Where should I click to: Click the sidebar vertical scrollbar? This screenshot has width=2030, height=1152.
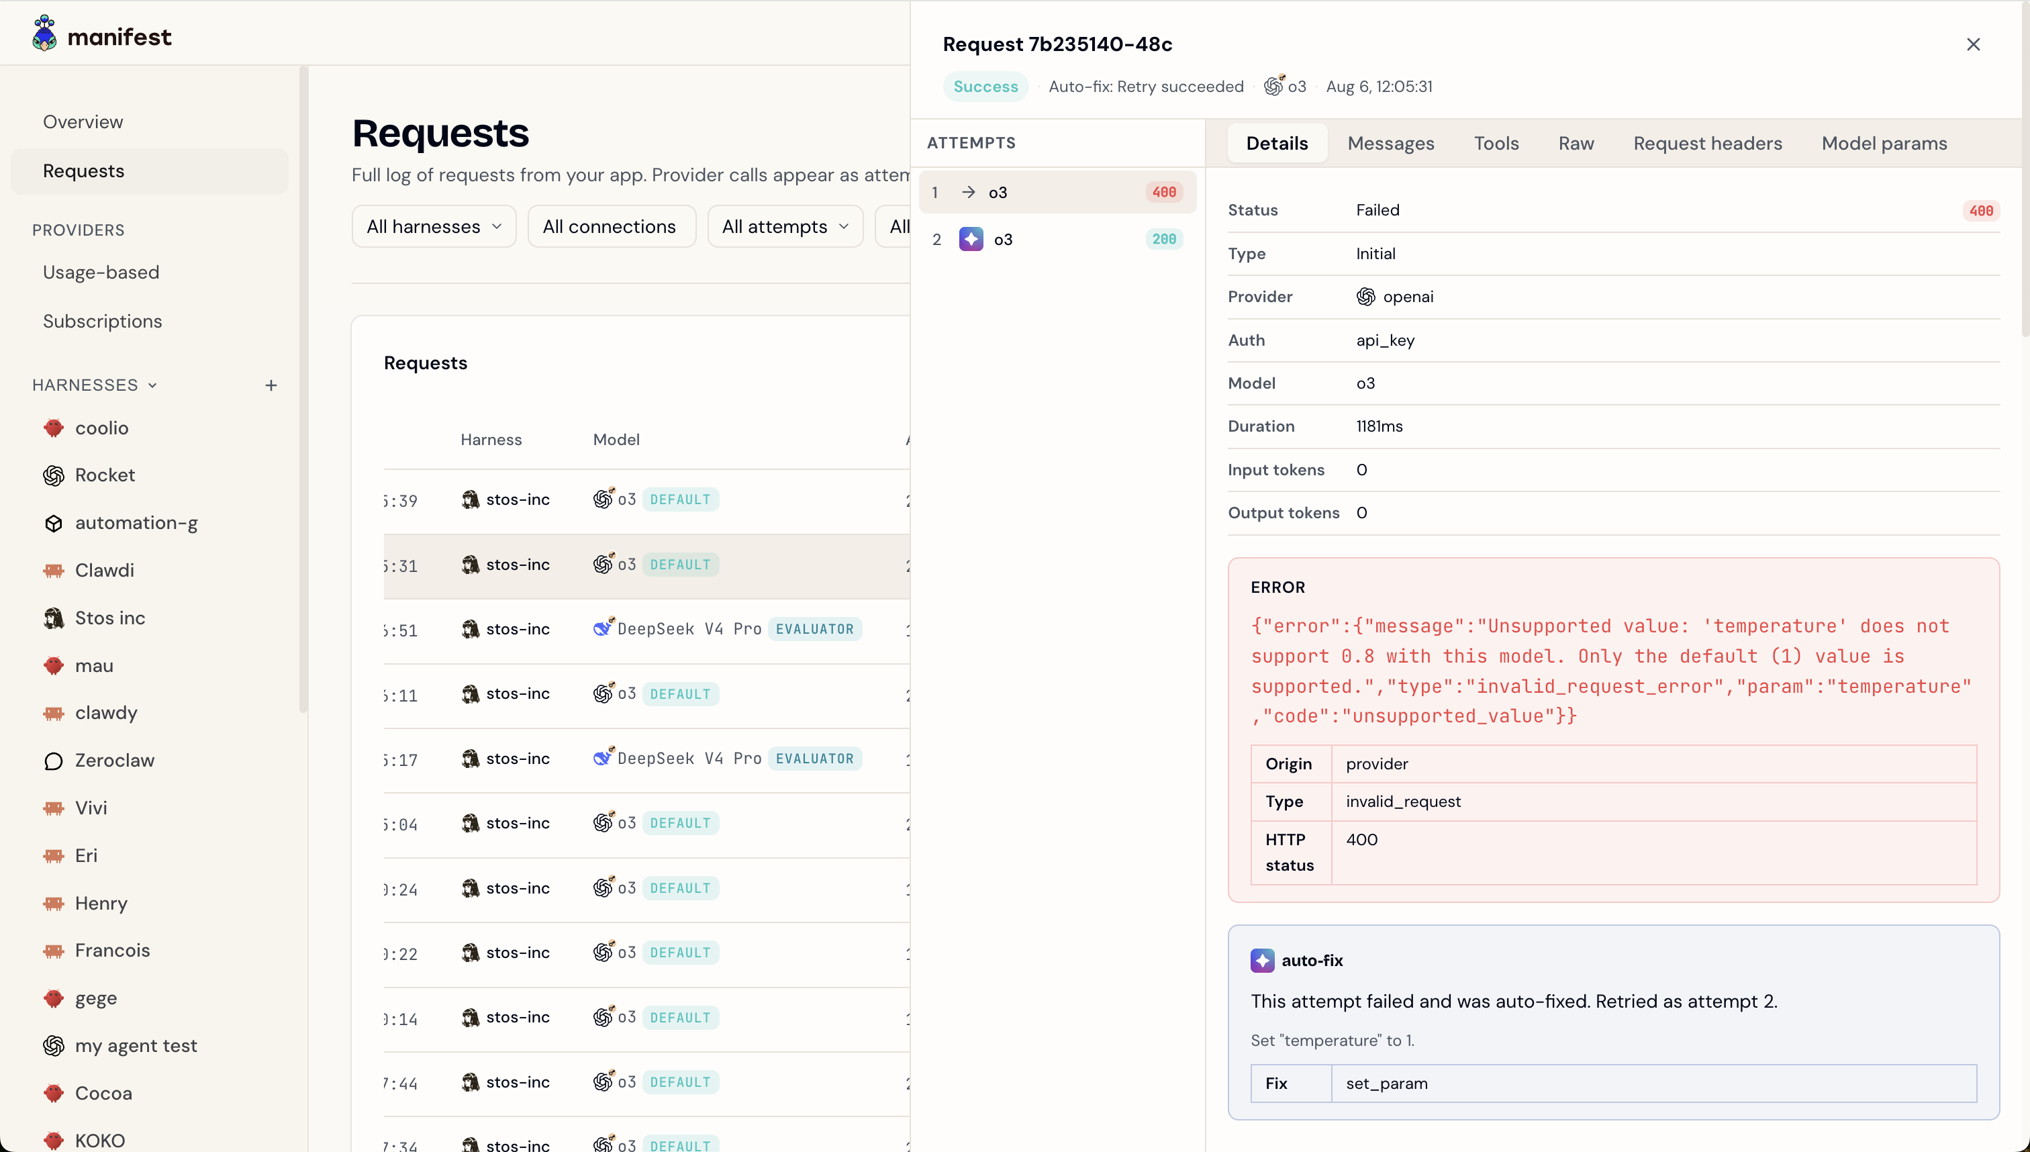[x=303, y=391]
